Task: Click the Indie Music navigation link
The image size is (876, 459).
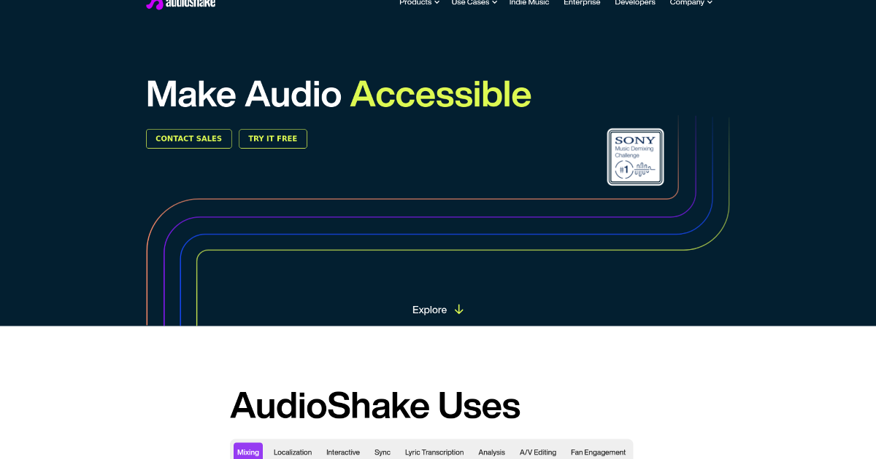Action: 529,2
